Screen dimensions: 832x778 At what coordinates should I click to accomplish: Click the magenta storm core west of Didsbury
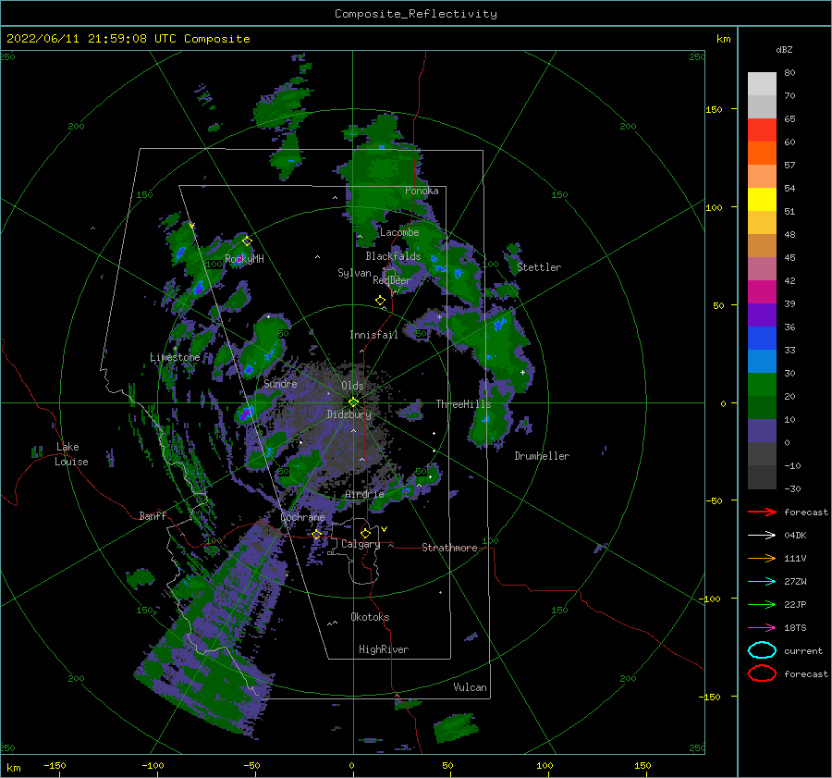[x=245, y=414]
